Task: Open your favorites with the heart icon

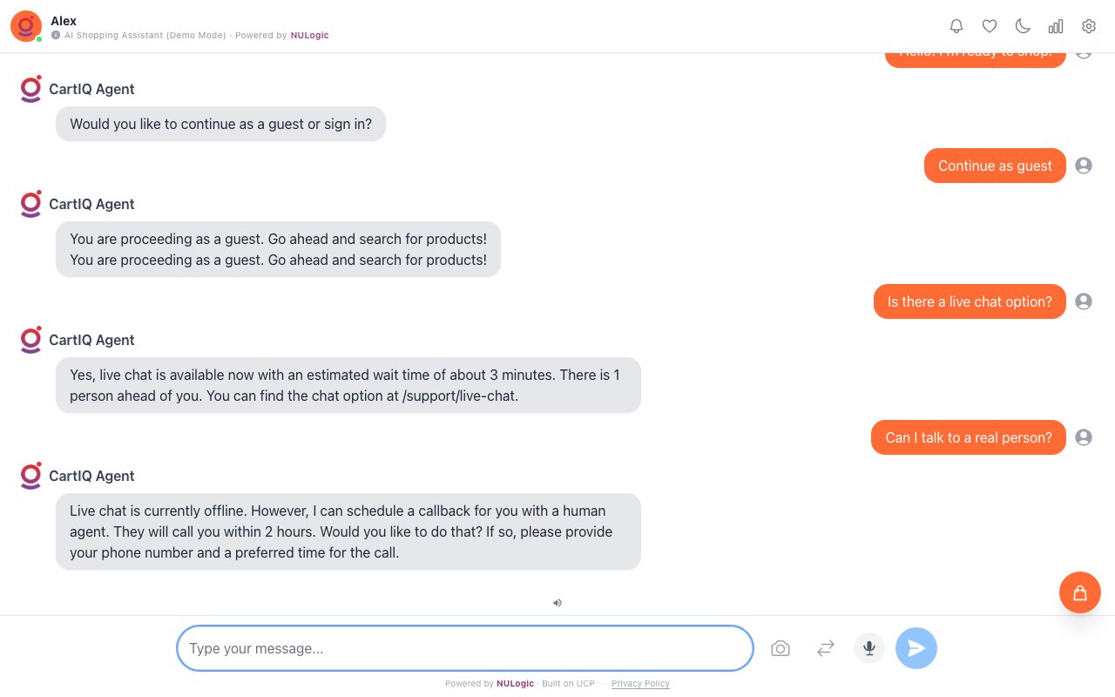Action: pos(990,26)
